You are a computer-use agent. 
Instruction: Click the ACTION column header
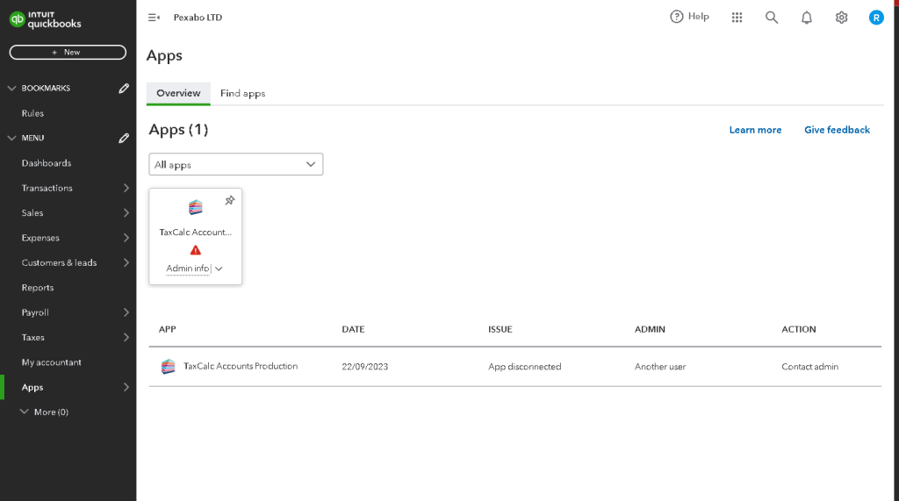pos(799,330)
